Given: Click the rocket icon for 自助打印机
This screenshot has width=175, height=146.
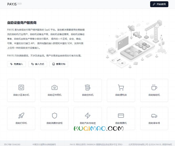Looking at the screenshot, I should 21,116.
